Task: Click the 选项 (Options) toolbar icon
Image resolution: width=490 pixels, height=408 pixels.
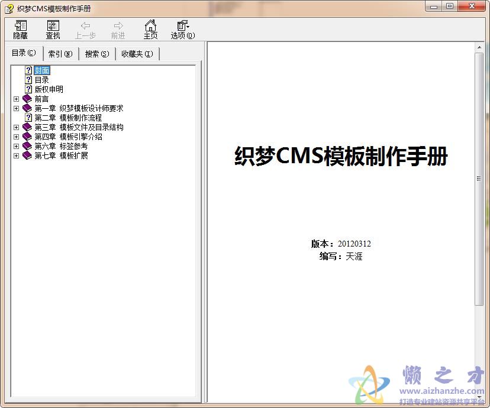Action: (x=181, y=28)
